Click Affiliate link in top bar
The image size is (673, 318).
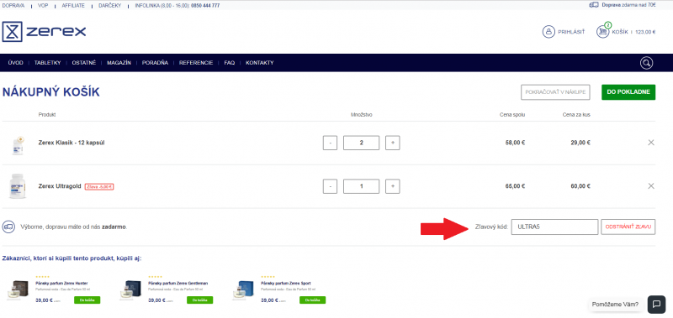tap(73, 6)
